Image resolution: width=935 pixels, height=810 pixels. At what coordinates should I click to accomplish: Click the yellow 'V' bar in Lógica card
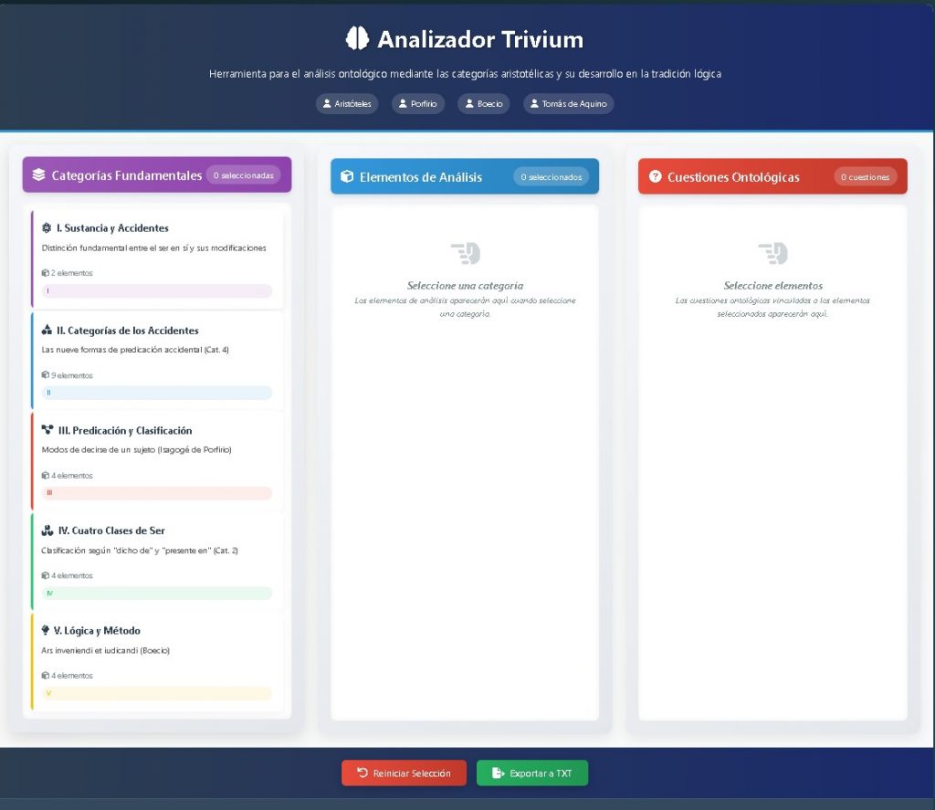(157, 693)
